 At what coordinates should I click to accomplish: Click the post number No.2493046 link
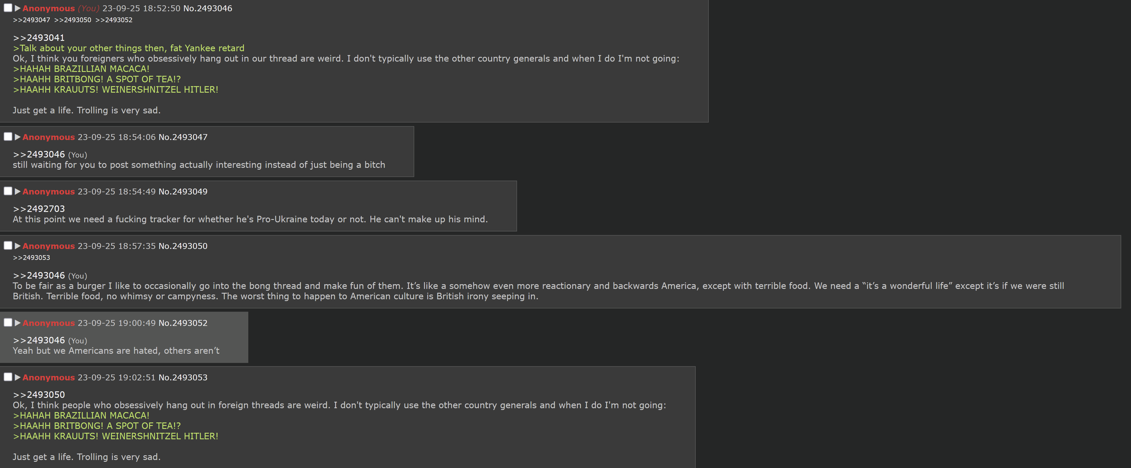[208, 8]
